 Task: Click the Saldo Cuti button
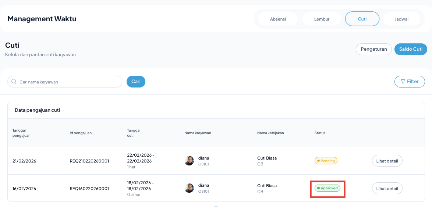tap(411, 49)
